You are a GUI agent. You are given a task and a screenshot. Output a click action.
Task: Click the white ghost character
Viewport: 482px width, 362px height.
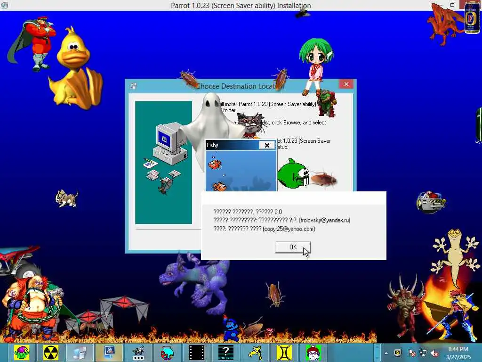(211, 123)
